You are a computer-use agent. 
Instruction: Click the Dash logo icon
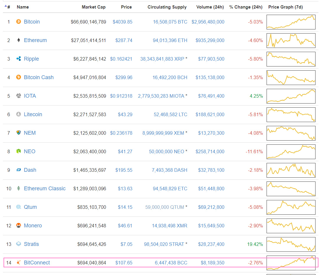click(19, 170)
